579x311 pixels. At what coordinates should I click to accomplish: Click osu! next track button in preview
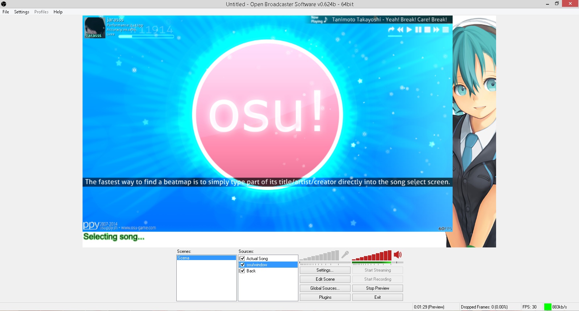coord(436,30)
